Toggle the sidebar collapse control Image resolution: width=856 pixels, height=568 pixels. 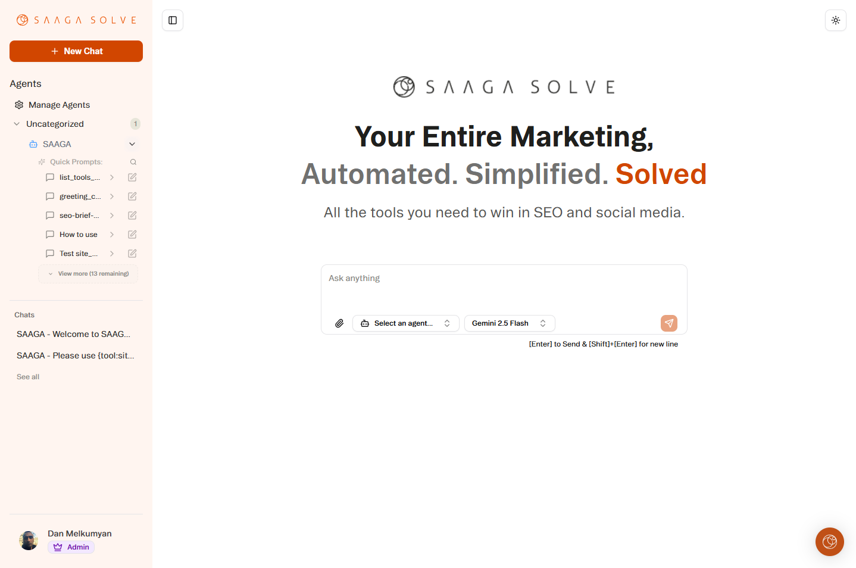click(172, 20)
